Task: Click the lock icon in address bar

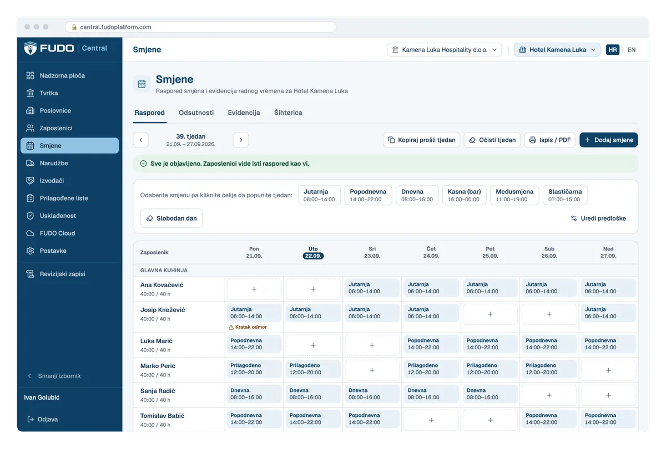Action: (x=74, y=27)
